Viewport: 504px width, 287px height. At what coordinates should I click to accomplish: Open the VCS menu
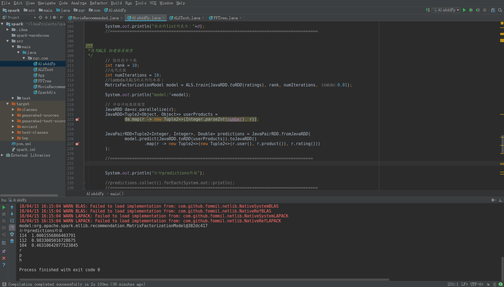(153, 3)
